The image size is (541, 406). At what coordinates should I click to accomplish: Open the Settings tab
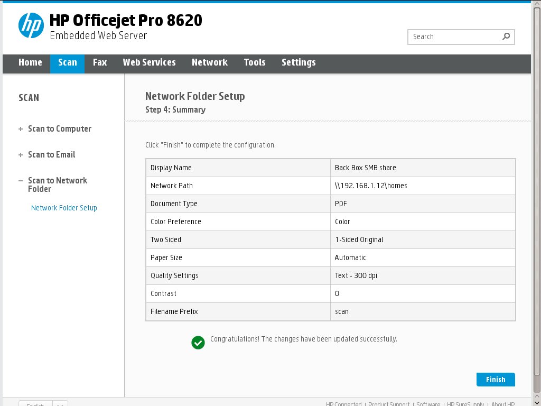click(299, 62)
